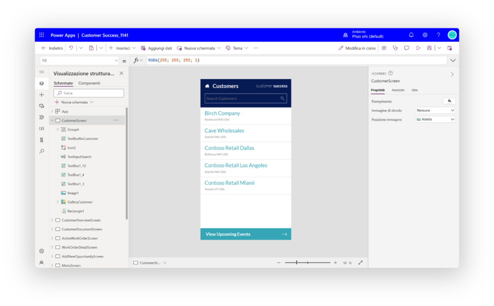This screenshot has width=494, height=306.
Task: Open advanced tools icon in left rail
Action: 41,140
